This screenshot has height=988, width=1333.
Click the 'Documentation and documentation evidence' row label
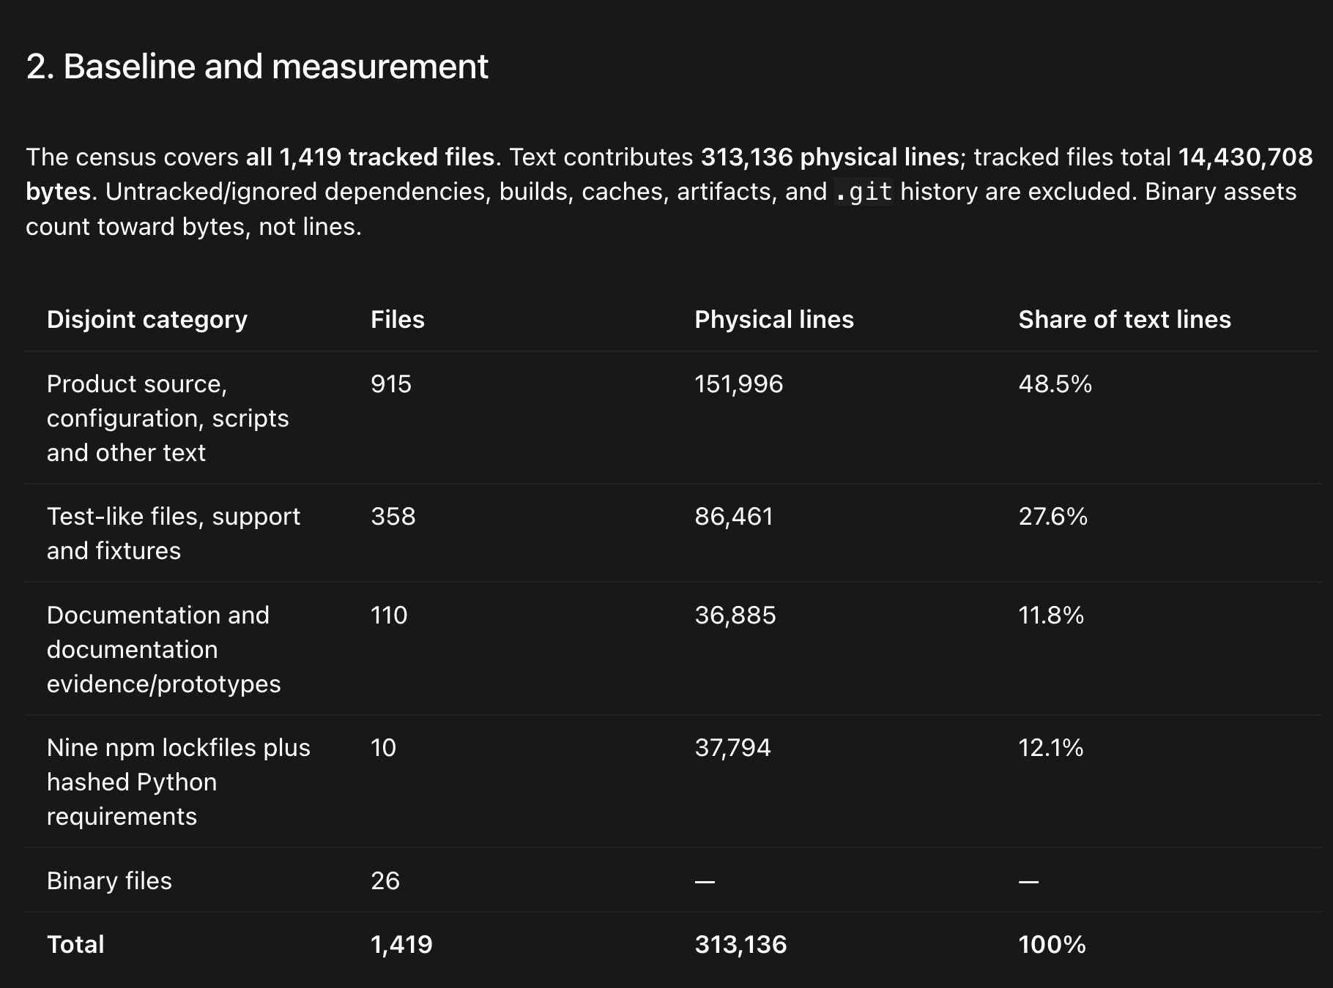pyautogui.click(x=164, y=649)
